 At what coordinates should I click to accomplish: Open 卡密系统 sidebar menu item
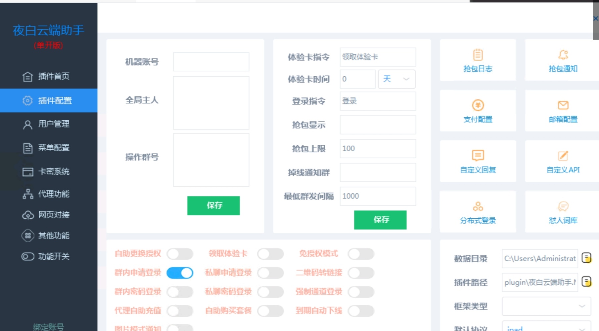tap(53, 171)
